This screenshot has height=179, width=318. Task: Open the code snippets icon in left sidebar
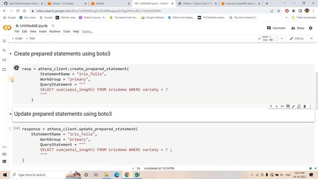(x=4, y=147)
